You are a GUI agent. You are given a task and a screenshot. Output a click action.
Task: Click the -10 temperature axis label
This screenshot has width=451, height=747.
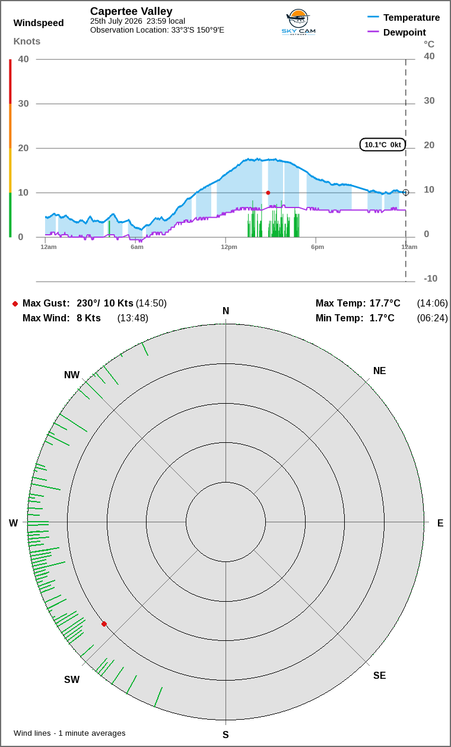pyautogui.click(x=431, y=279)
